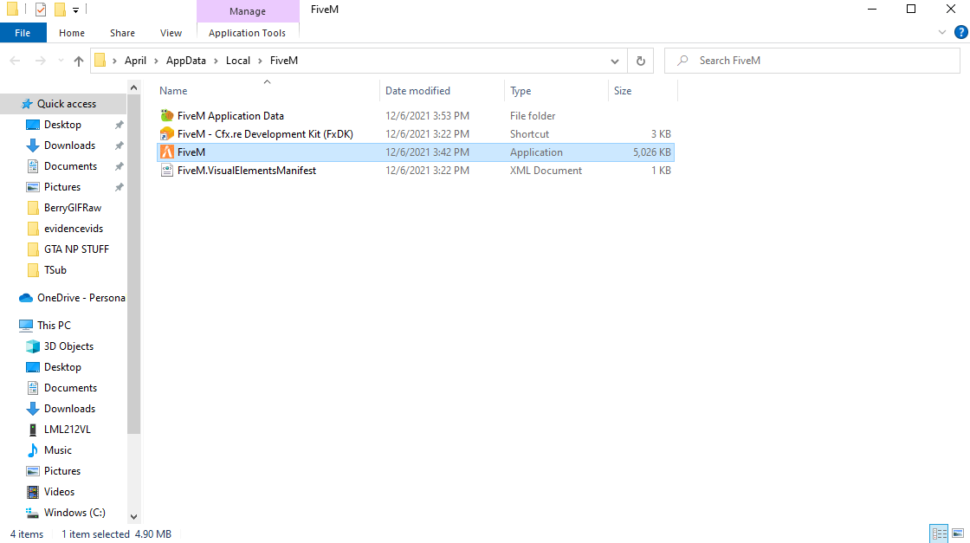The width and height of the screenshot is (970, 543).
Task: Expand the chevron after Local in path
Action: tap(260, 61)
